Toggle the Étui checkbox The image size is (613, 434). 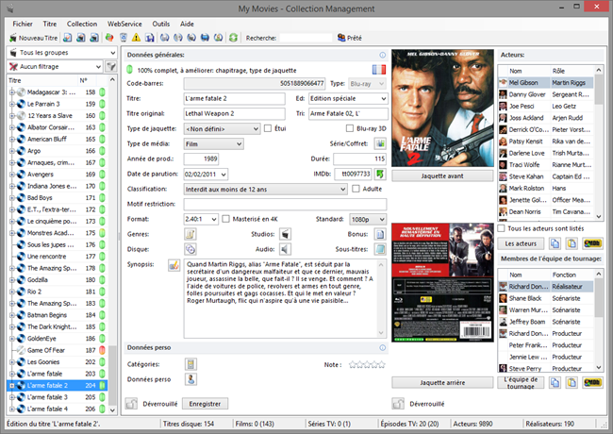[x=268, y=128]
